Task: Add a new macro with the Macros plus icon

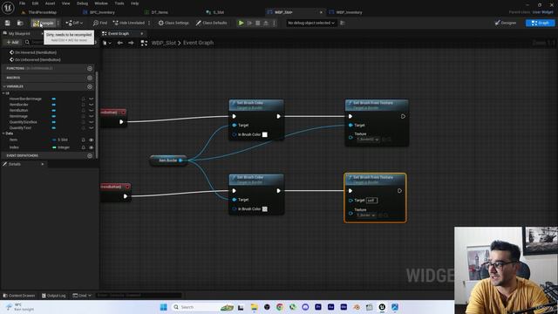Action: [90, 78]
